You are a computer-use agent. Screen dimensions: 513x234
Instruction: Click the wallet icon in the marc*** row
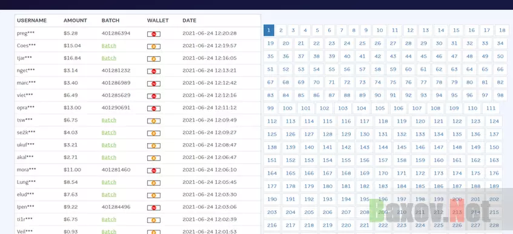click(153, 84)
